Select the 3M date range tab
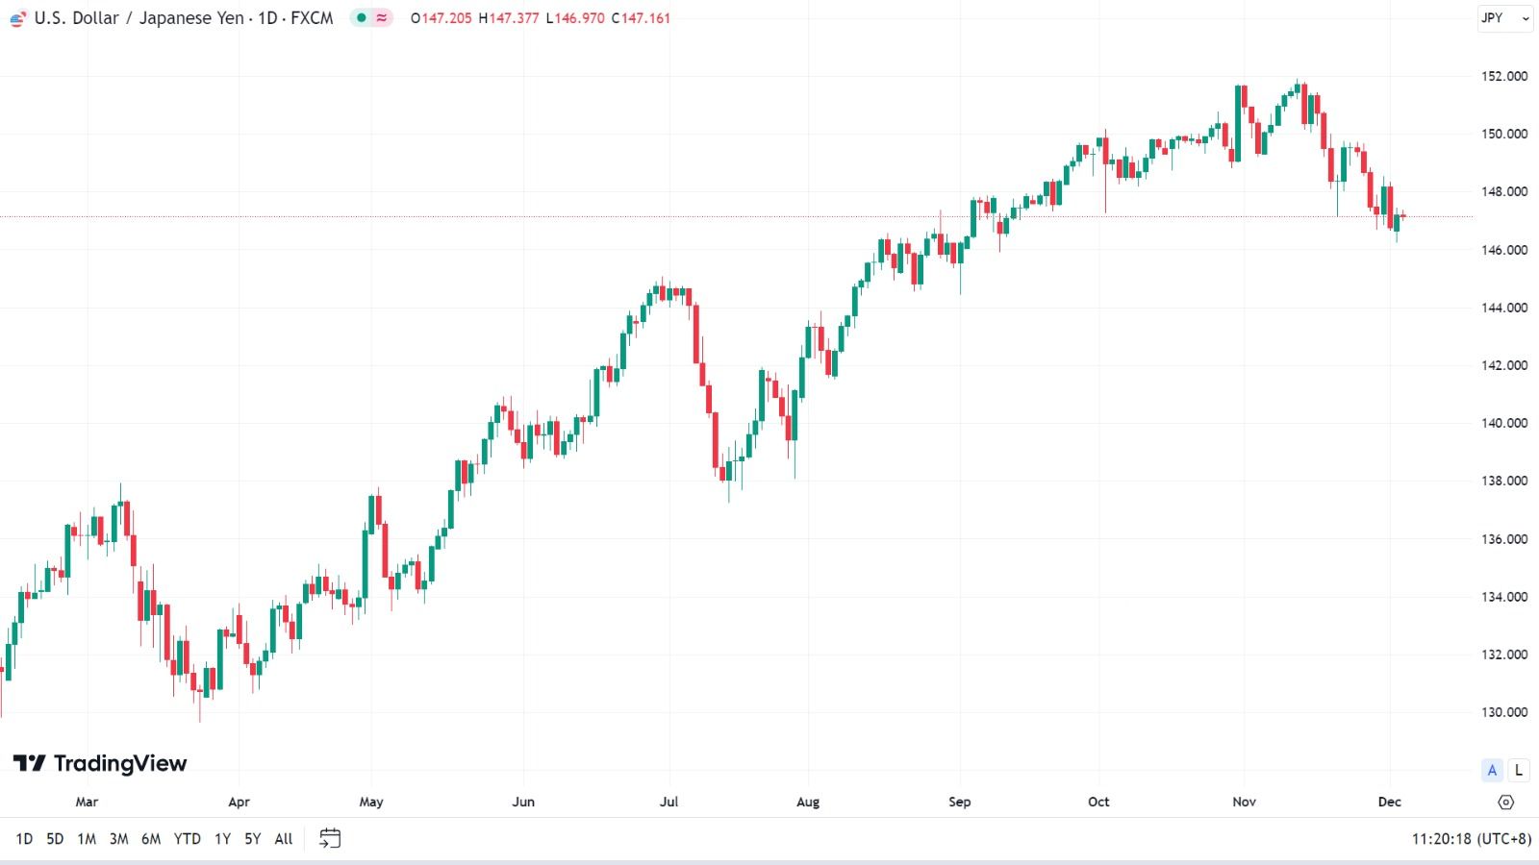 click(x=118, y=839)
